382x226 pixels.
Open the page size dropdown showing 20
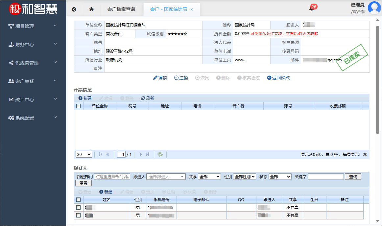click(x=84, y=154)
